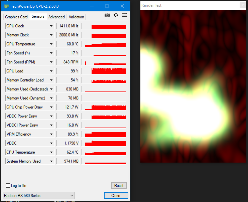Expand the System Memory Used dropdown

[x=51, y=161]
